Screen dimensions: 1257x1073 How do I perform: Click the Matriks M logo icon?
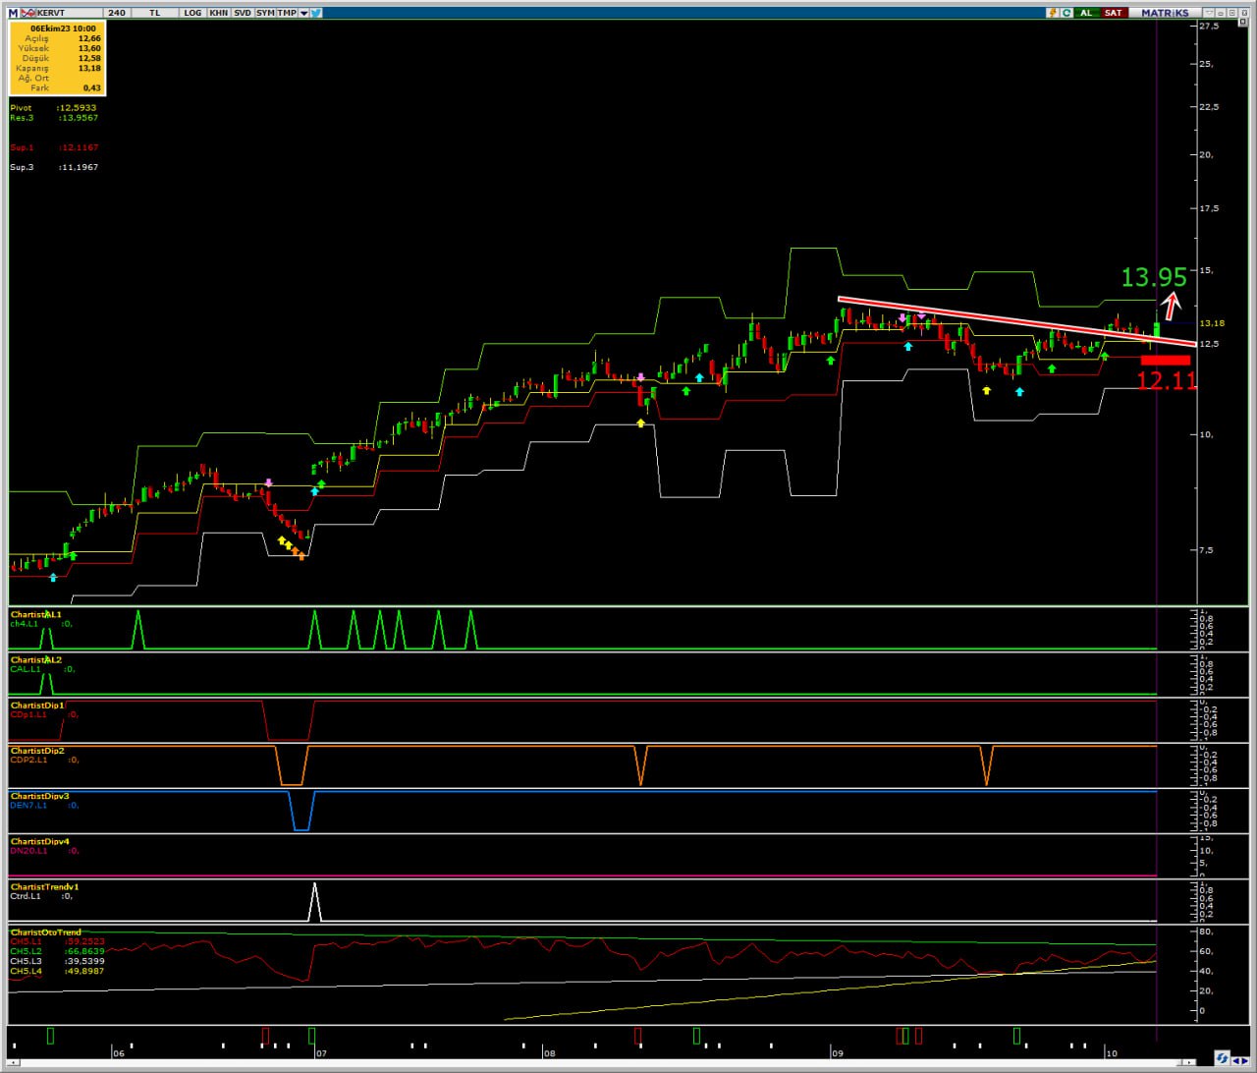coord(13,13)
